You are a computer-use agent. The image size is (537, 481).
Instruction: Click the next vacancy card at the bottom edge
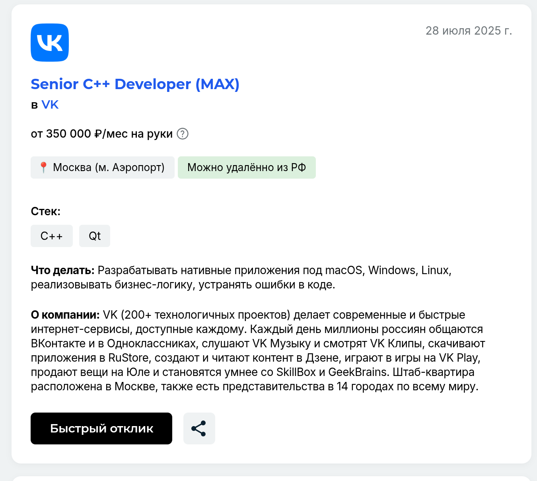[271, 479]
